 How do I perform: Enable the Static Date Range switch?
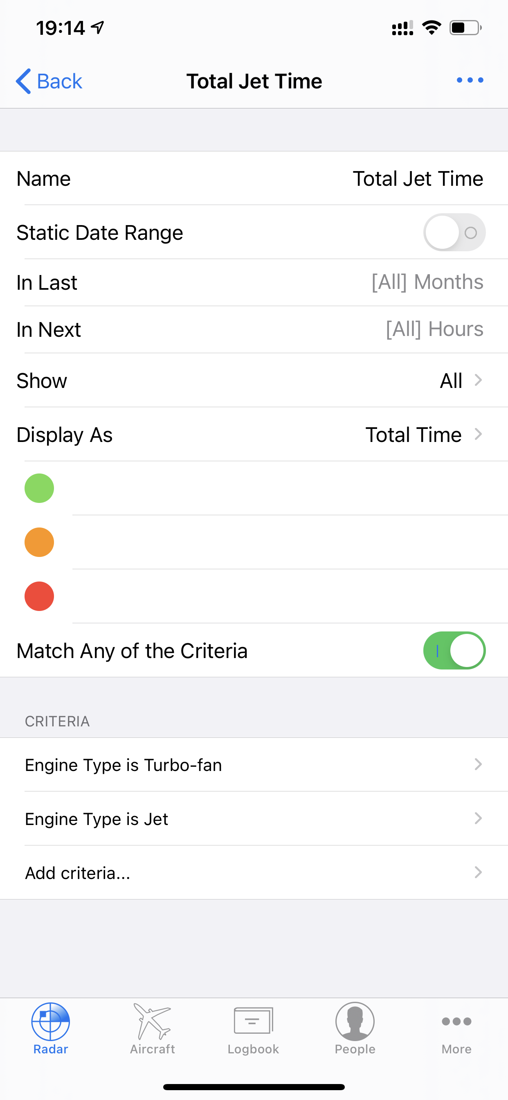click(454, 232)
